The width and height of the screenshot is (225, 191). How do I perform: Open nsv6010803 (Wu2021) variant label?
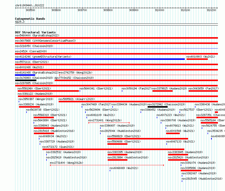click(201, 57)
